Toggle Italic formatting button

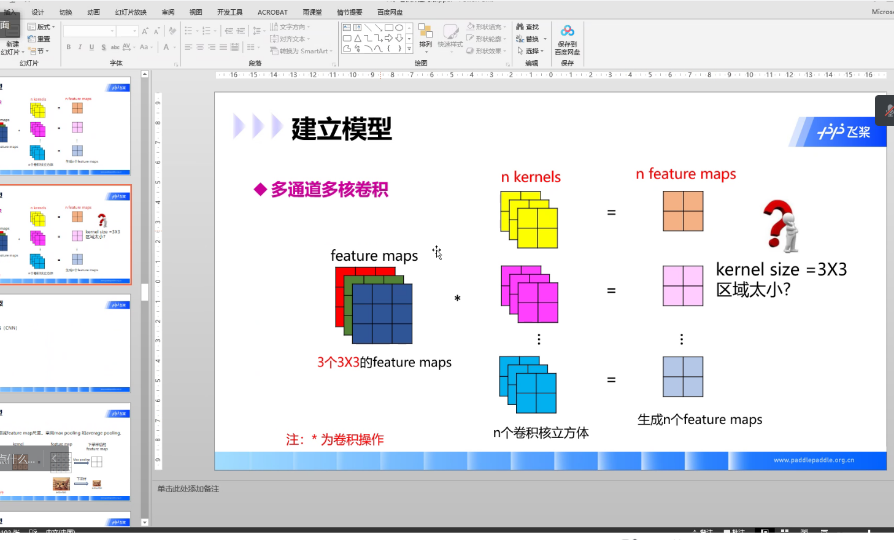(80, 47)
